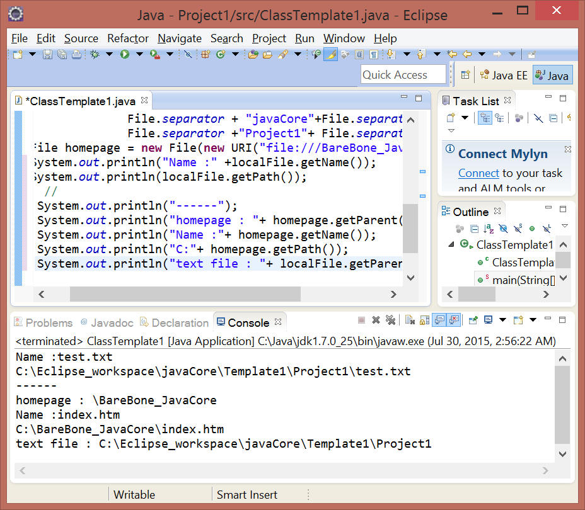Image resolution: width=585 pixels, height=510 pixels.
Task: Open the Source menu
Action: click(x=81, y=38)
